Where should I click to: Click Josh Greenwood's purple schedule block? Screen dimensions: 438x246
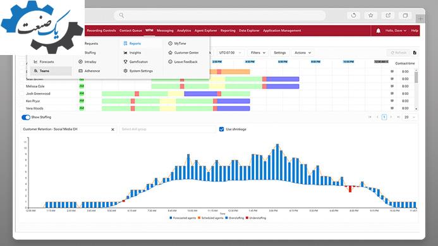coord(200,94)
